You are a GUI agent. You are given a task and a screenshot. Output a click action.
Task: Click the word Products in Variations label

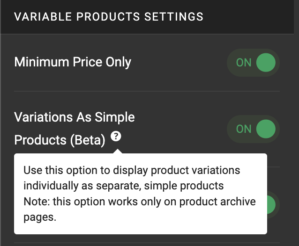tap(40, 140)
